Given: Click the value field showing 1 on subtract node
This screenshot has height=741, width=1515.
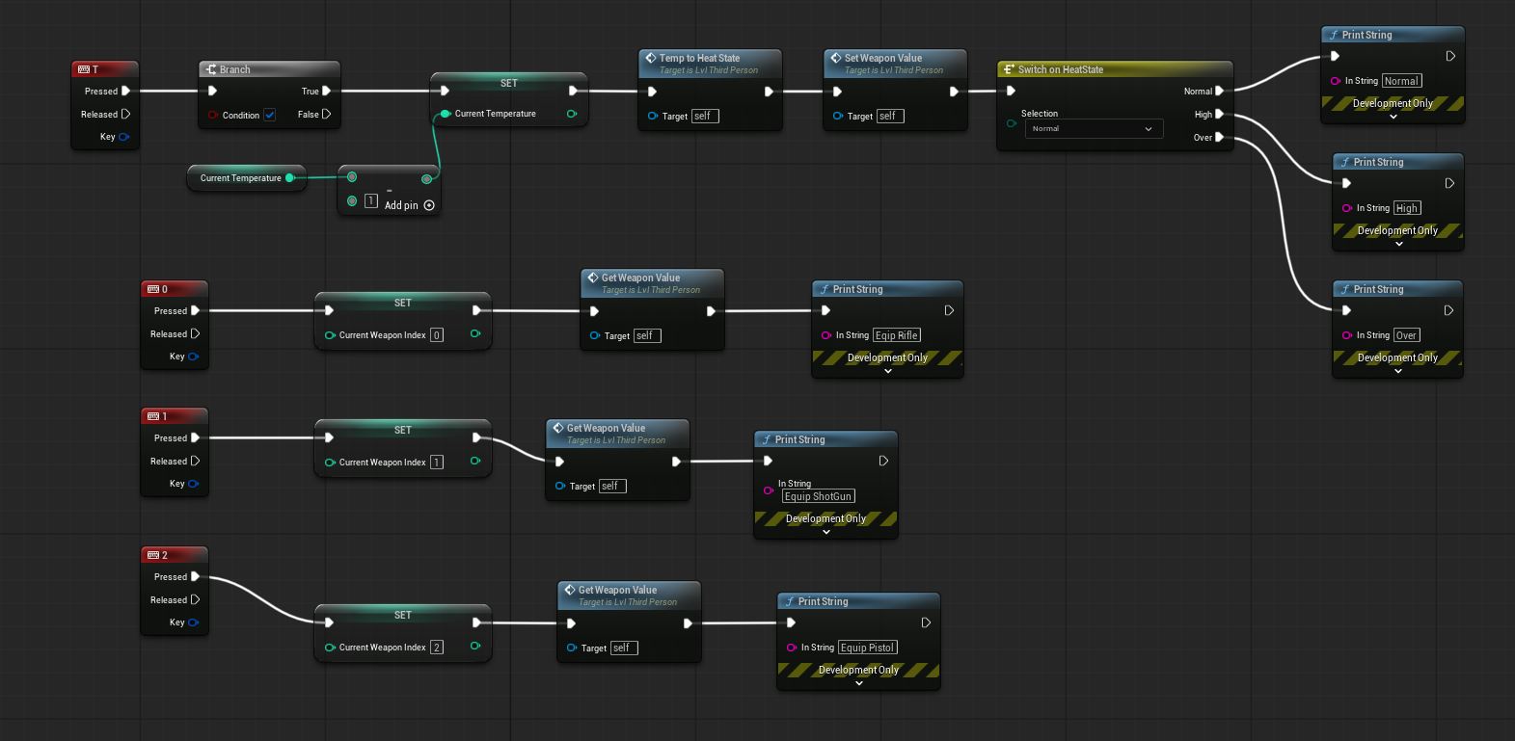Looking at the screenshot, I should (x=371, y=201).
